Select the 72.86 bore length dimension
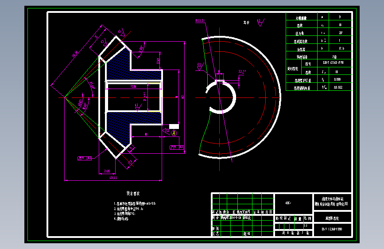Screen dimensions: 384x249 tap(133, 86)
